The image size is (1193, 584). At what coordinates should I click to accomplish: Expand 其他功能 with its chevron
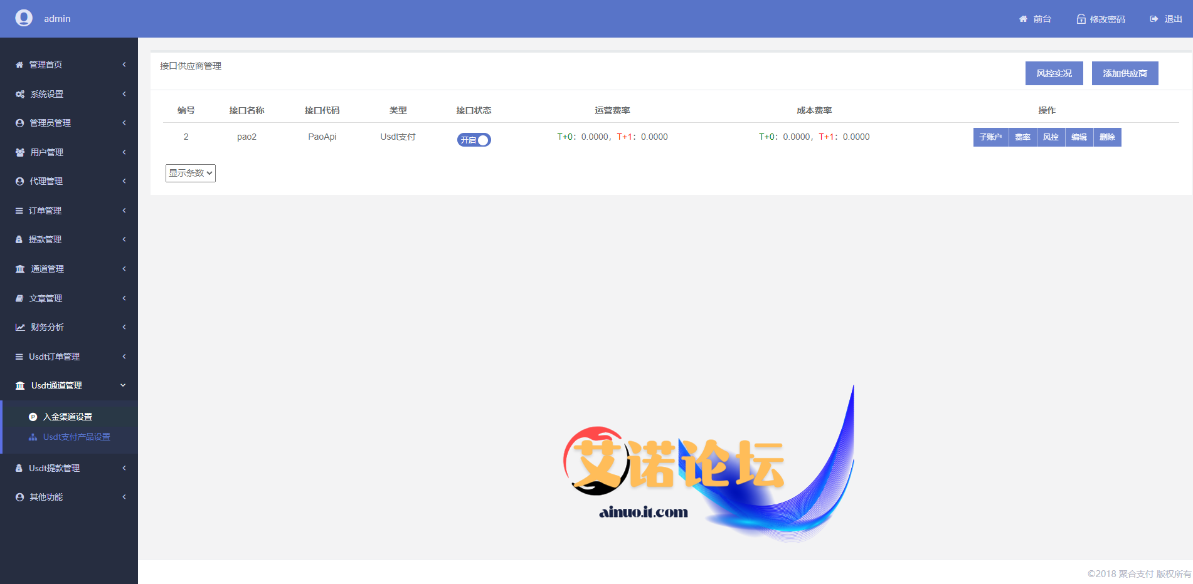(x=124, y=497)
